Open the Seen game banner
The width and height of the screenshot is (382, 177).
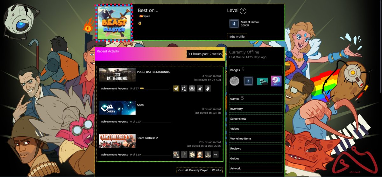117,108
